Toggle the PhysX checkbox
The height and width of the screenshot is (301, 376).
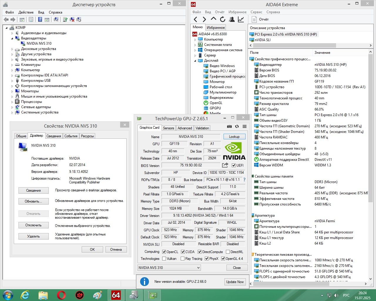pyautogui.click(x=207, y=259)
